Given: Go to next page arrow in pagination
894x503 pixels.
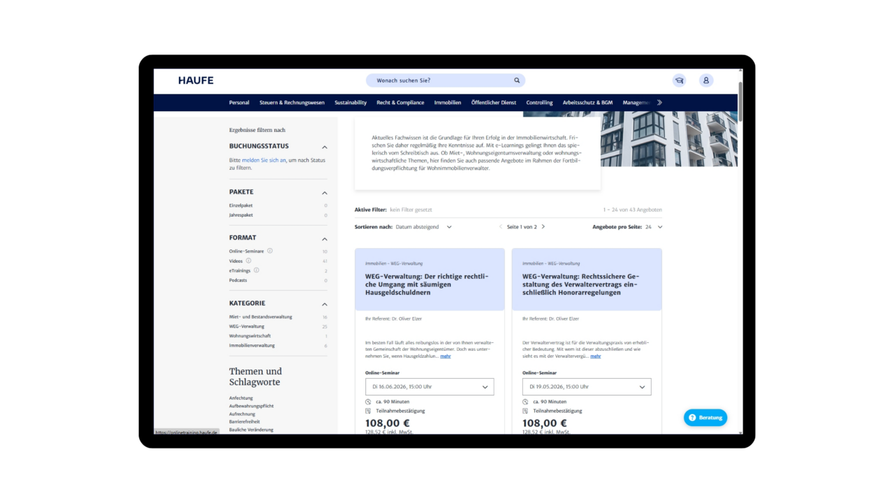Looking at the screenshot, I should point(543,227).
